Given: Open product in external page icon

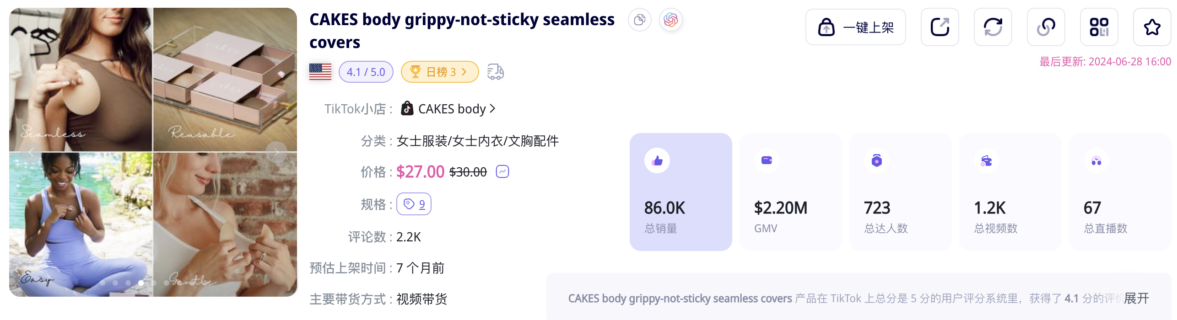Looking at the screenshot, I should [939, 27].
